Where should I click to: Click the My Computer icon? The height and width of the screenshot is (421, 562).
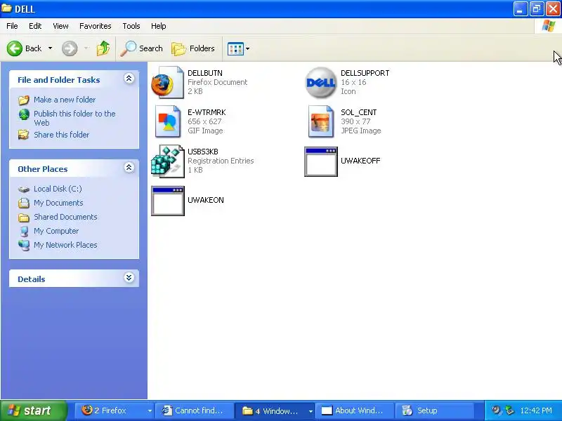click(24, 232)
